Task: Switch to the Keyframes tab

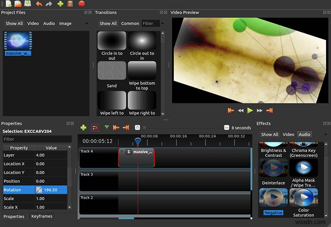Action: 42,216
